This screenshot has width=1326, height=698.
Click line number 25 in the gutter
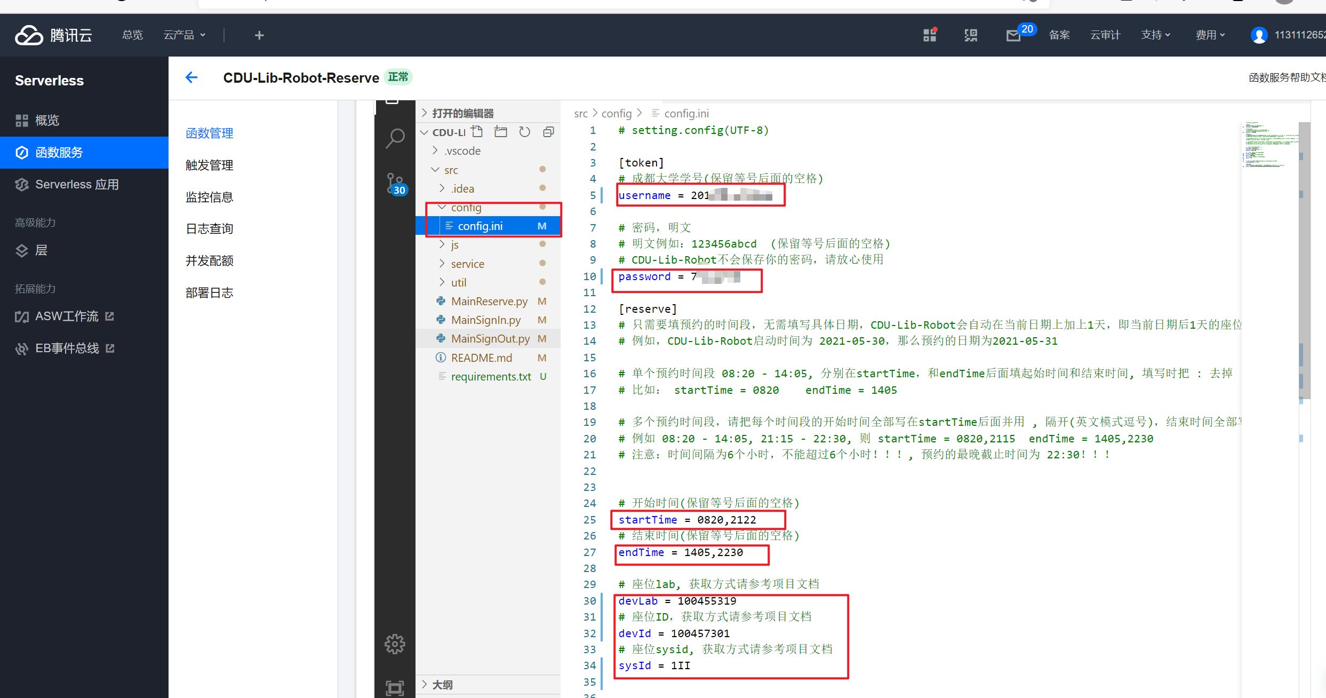[589, 520]
